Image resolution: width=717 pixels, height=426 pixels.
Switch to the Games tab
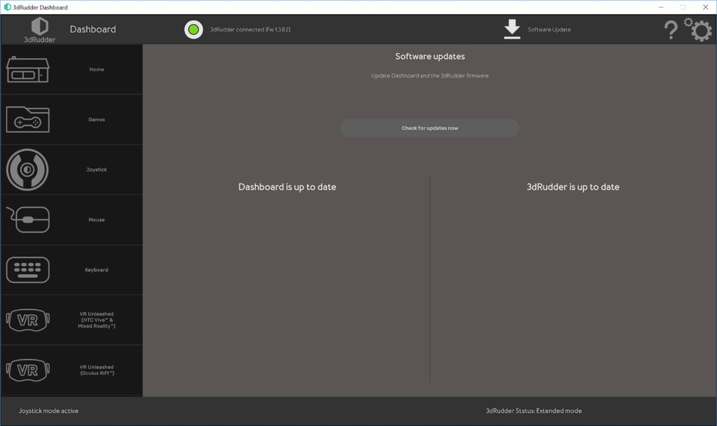(x=27, y=119)
